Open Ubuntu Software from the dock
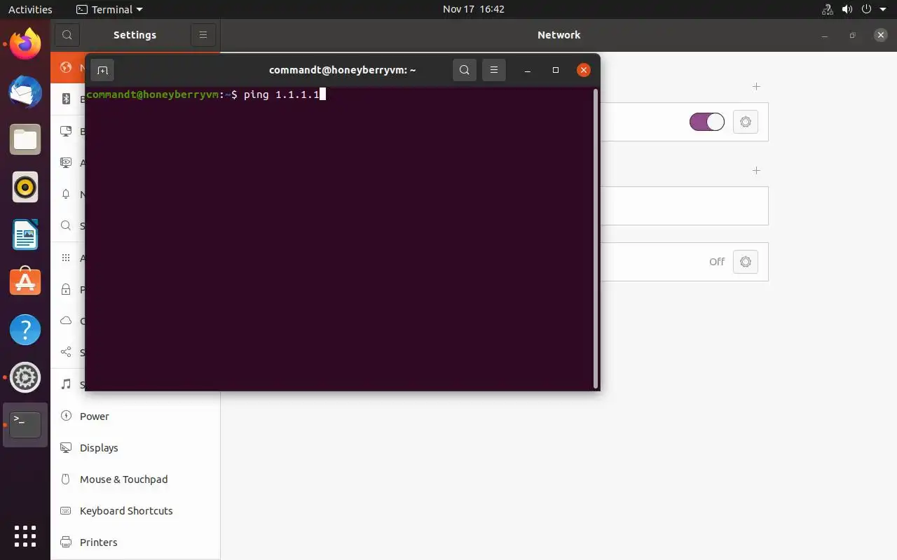This screenshot has width=897, height=560. pos(25,282)
